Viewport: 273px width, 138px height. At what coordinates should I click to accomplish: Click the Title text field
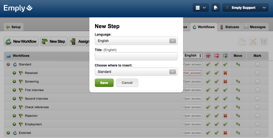pos(136,56)
